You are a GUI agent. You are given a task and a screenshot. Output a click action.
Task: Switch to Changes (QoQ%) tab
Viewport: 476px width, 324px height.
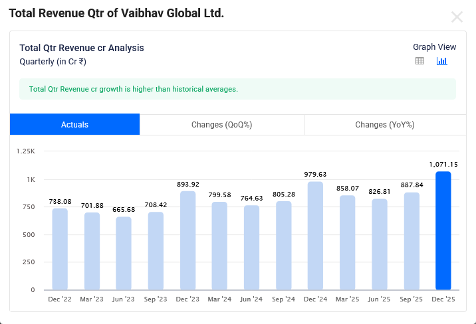pos(221,125)
